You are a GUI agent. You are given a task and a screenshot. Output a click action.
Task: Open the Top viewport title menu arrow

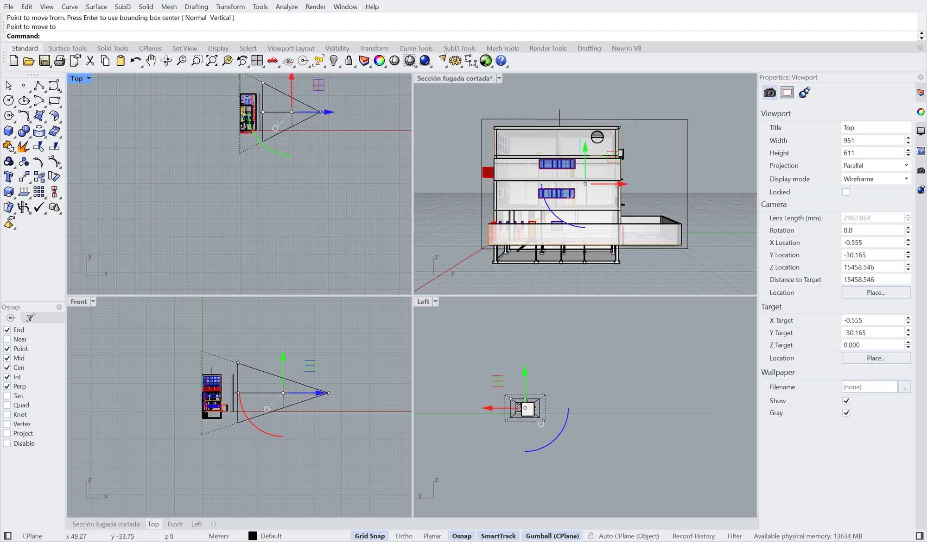89,78
